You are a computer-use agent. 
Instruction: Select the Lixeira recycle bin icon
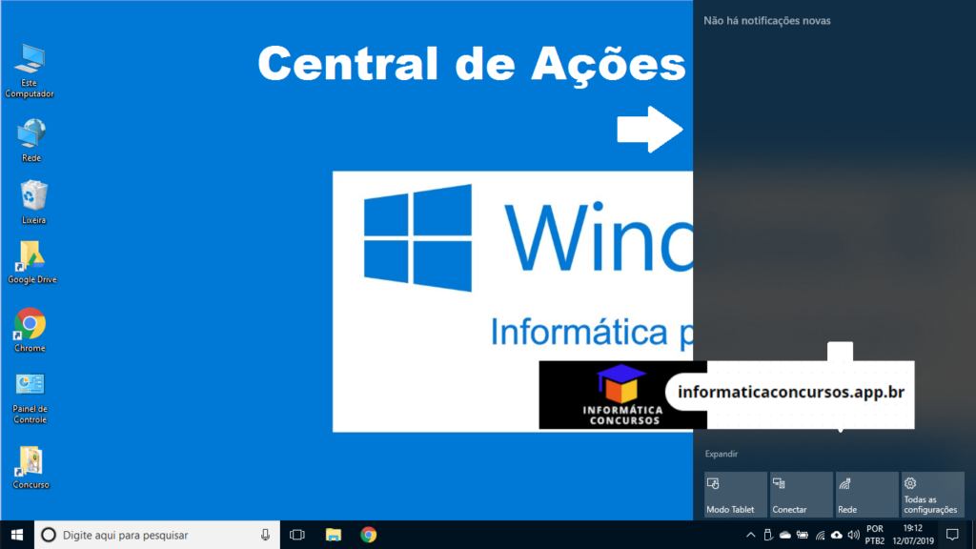(33, 195)
